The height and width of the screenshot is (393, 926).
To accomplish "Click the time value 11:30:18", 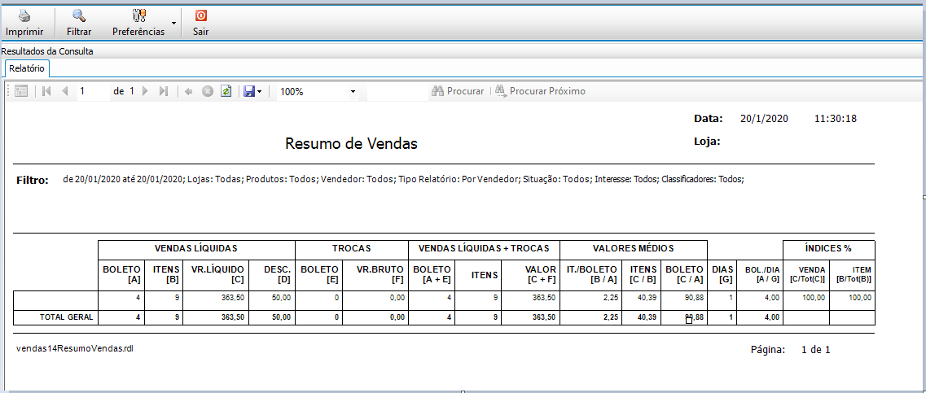I will tap(835, 119).
